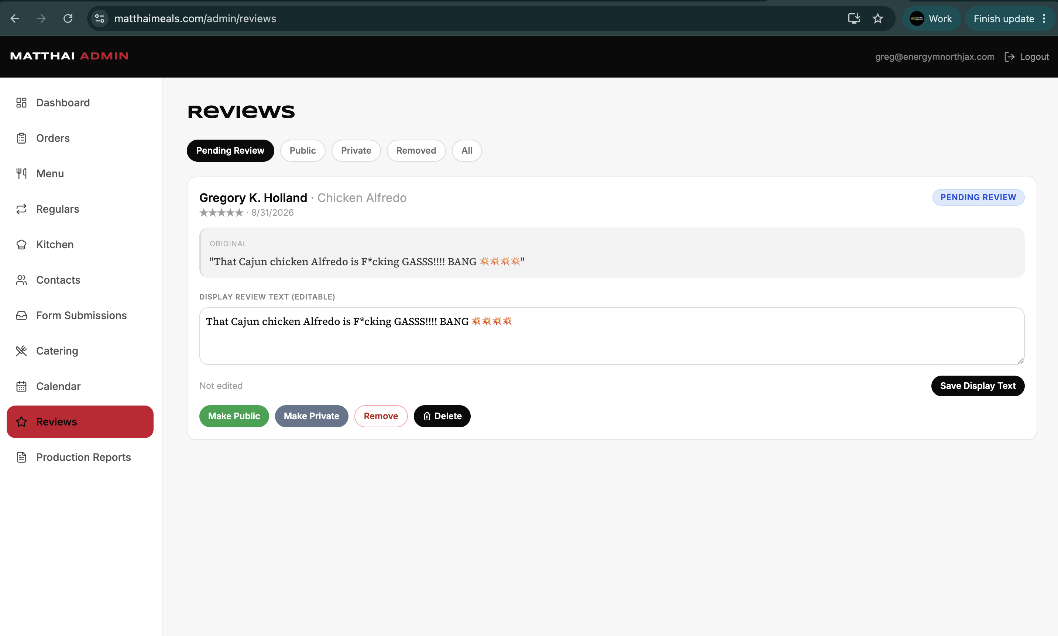The height and width of the screenshot is (636, 1058).
Task: Click the Catering crossed utensils icon
Action: tap(21, 351)
